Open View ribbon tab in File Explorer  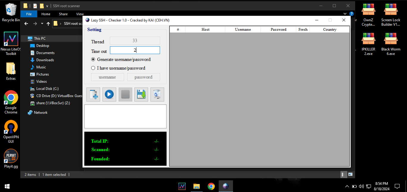80,14
